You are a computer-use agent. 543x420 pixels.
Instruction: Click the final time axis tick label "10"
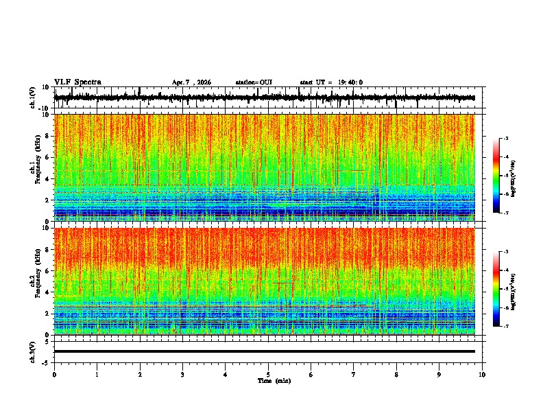[482, 375]
